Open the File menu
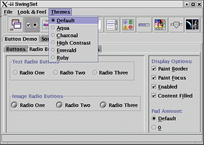The image size is (204, 145). 8,12
